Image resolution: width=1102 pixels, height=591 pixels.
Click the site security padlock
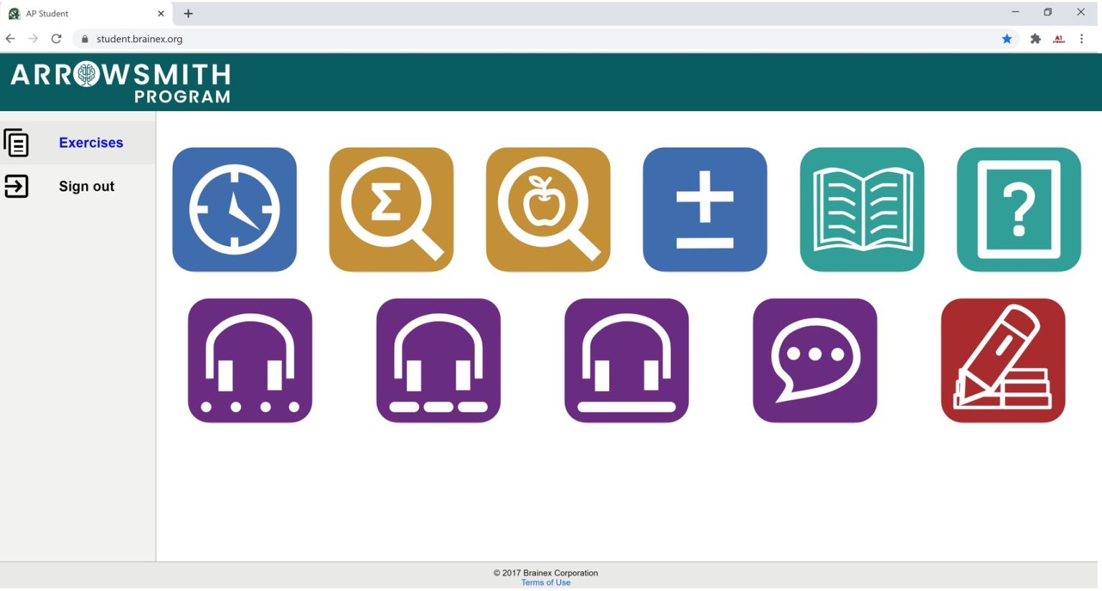(x=84, y=39)
